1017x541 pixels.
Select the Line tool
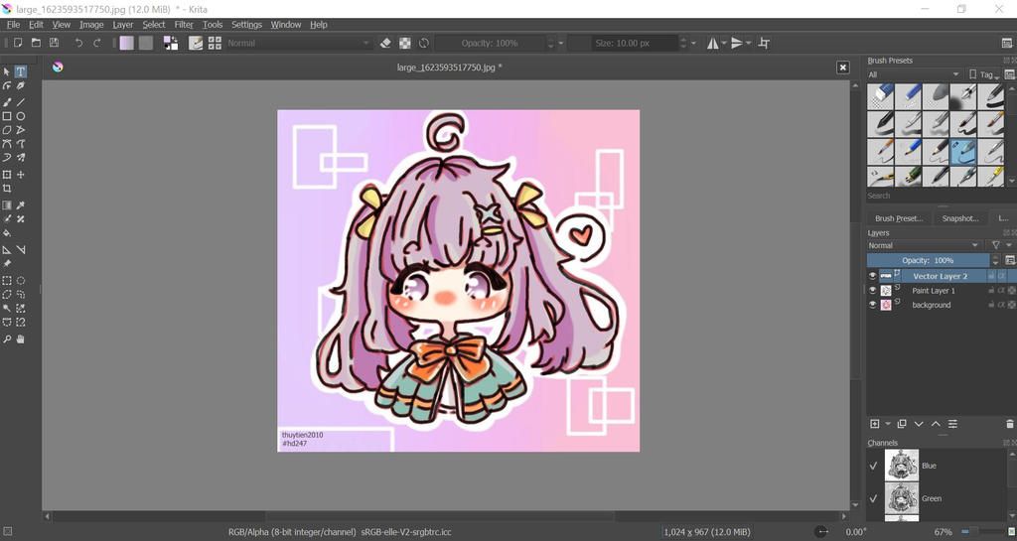(x=21, y=101)
